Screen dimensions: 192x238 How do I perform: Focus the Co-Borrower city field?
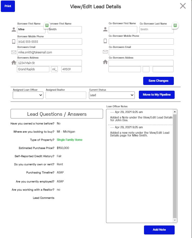pyautogui.click(x=125, y=69)
